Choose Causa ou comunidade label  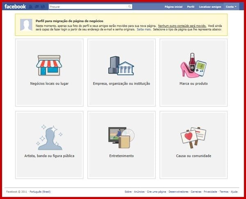194,156
